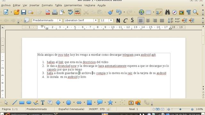Open table size dropdown arrow
Viewport: 205px width, 115px height.
[154, 12]
